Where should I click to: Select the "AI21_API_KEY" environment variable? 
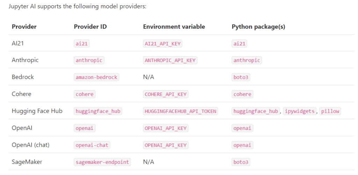163,44
